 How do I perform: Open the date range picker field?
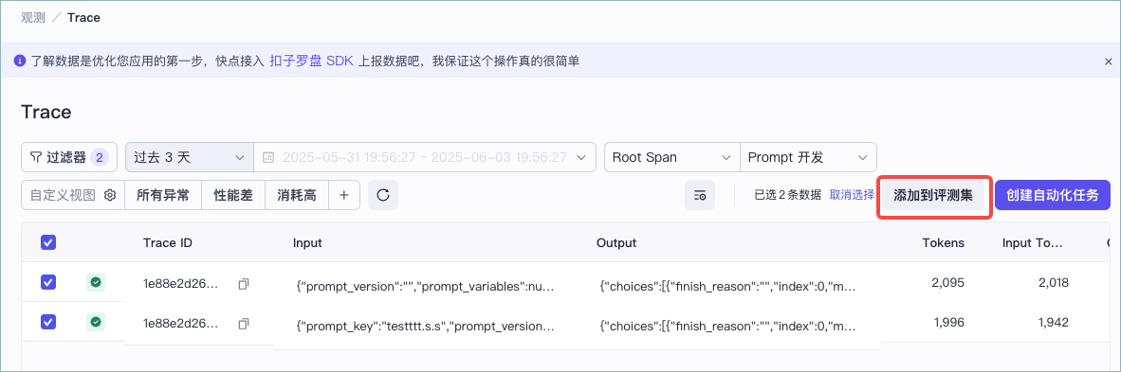pyautogui.click(x=425, y=157)
